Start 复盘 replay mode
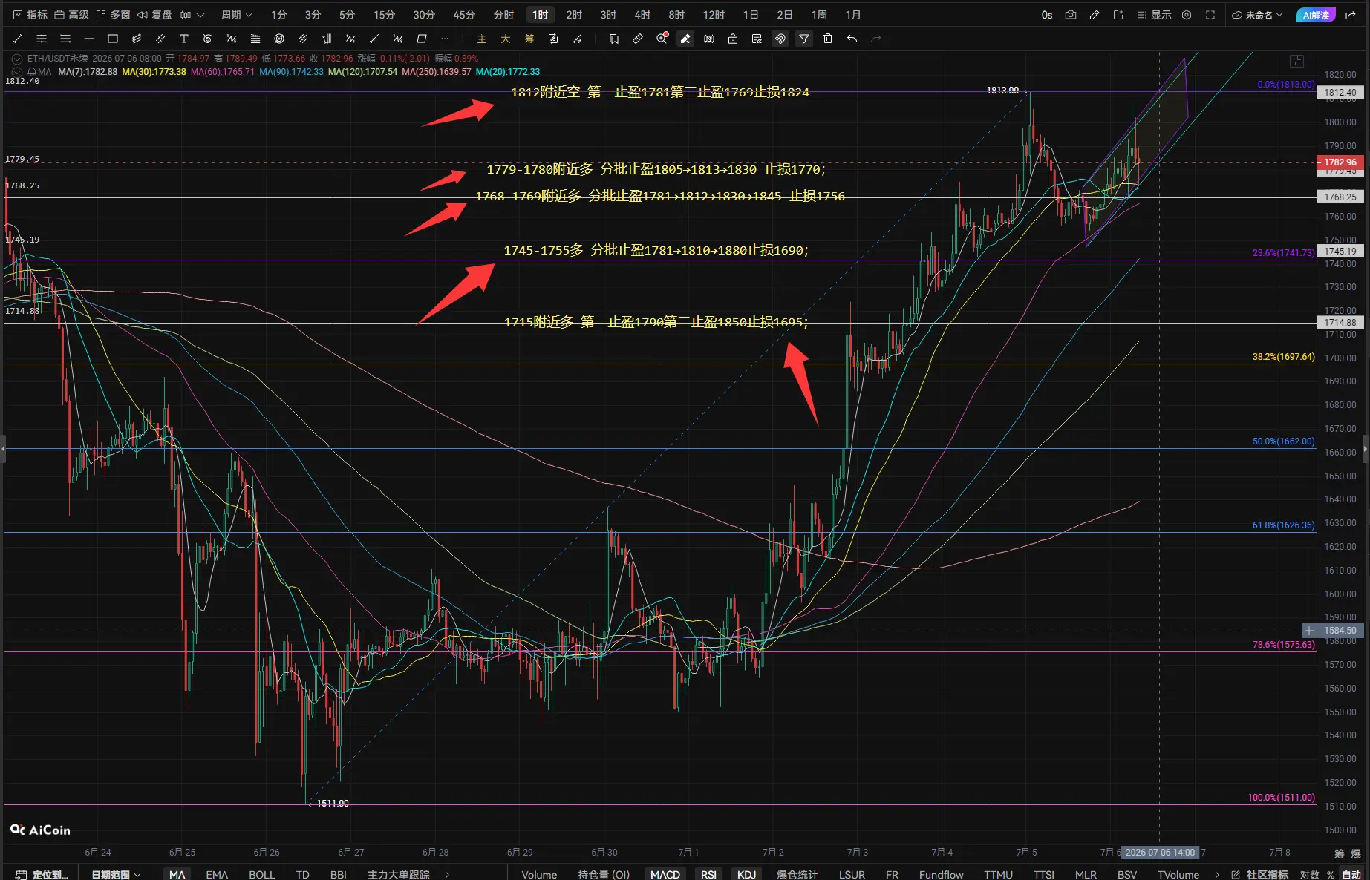 coord(154,15)
